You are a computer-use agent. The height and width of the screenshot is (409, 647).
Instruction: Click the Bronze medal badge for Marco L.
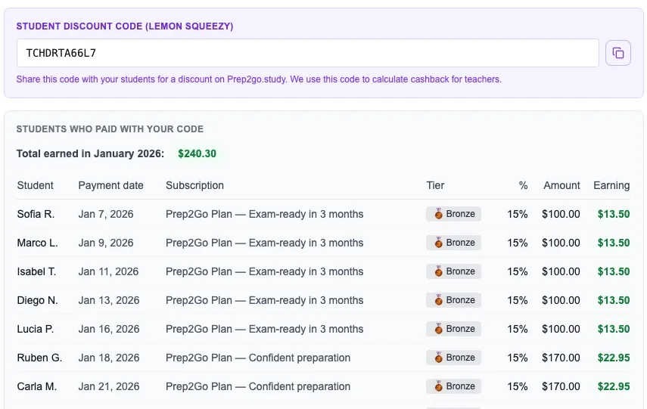(x=453, y=243)
